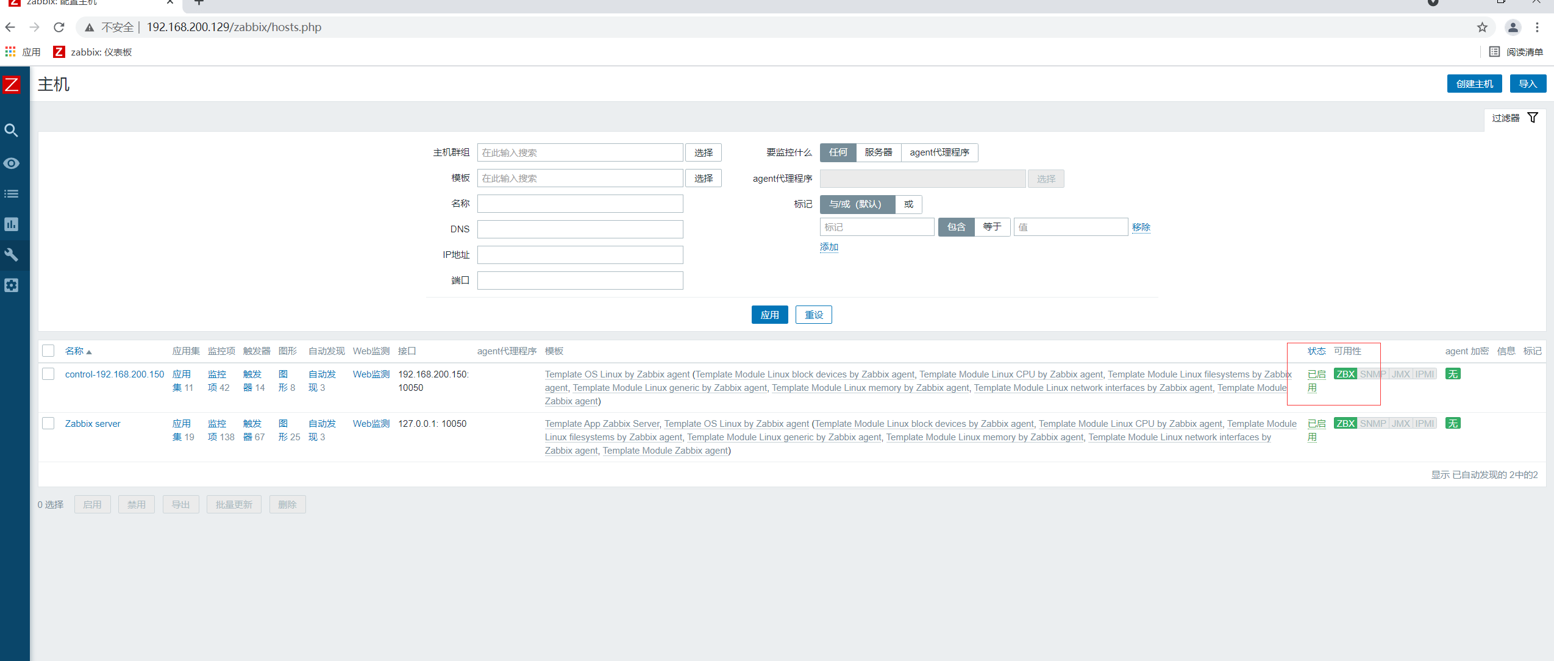Toggle the filter funnel icon

click(x=1533, y=118)
